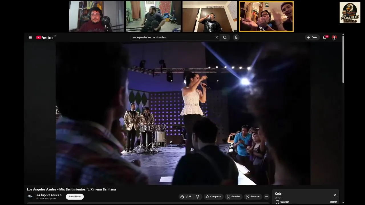Click the Un Carajillo con Danilo logo
Viewport: 365px width, 205px height.
[x=350, y=13]
